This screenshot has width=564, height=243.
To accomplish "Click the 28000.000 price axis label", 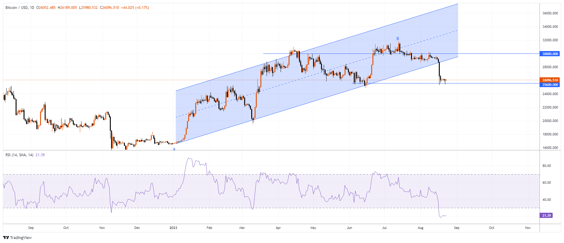I will pyautogui.click(x=550, y=67).
